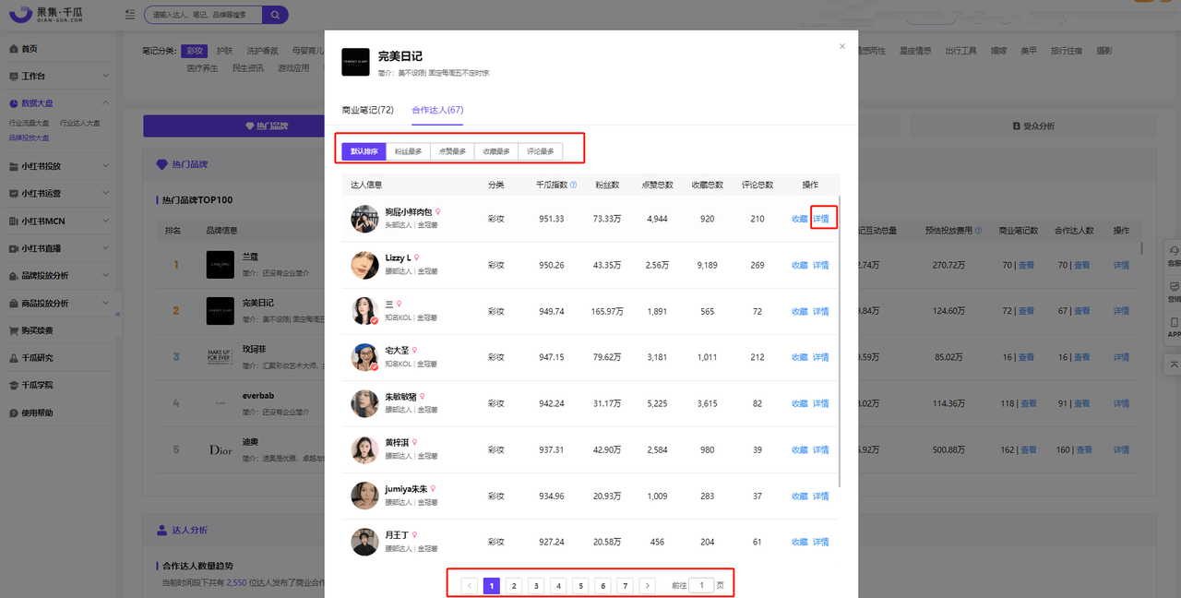Open 详情 for 宅大圣
Viewport: 1181px width, 598px height.
tap(820, 357)
